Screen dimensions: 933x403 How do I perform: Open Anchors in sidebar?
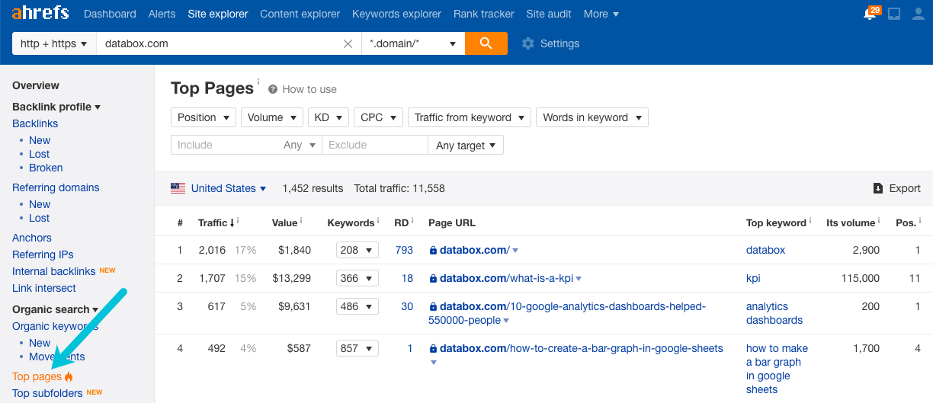(x=32, y=238)
